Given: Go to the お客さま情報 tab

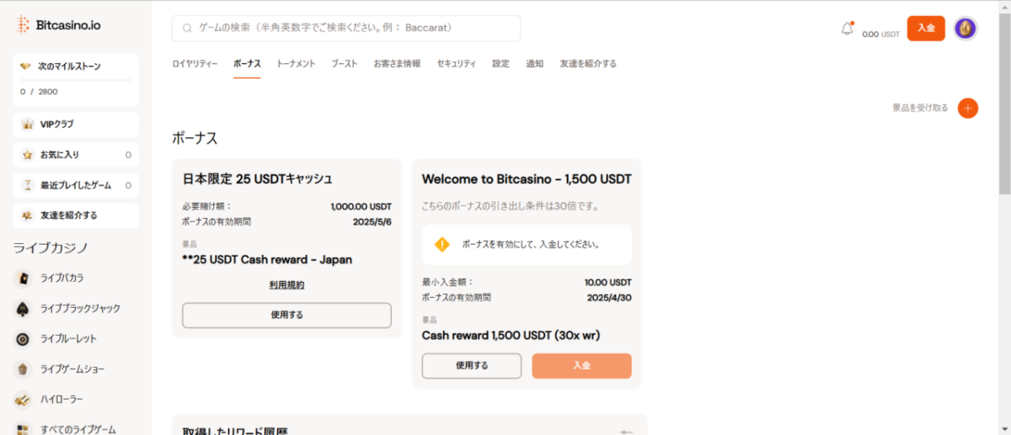Looking at the screenshot, I should [x=397, y=64].
